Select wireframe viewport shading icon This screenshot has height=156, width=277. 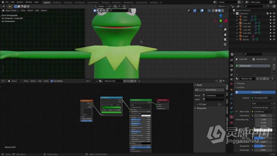click(x=213, y=11)
